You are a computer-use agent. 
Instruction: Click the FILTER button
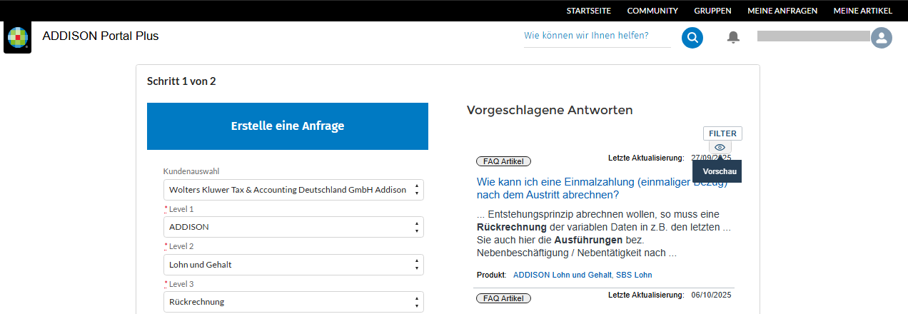coord(722,133)
